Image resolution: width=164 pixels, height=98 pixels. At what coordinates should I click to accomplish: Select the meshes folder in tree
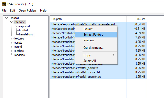19,51
